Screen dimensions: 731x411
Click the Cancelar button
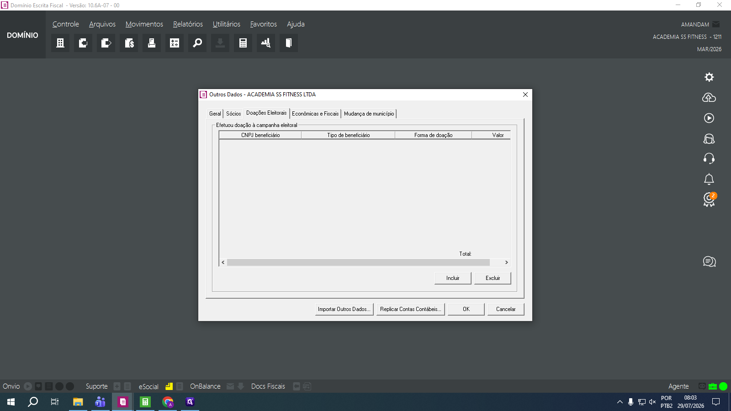(506, 309)
